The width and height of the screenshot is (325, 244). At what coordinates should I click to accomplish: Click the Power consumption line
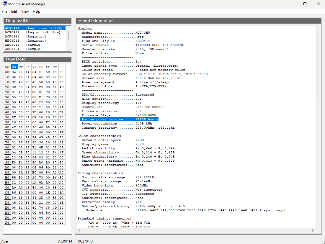117,124
